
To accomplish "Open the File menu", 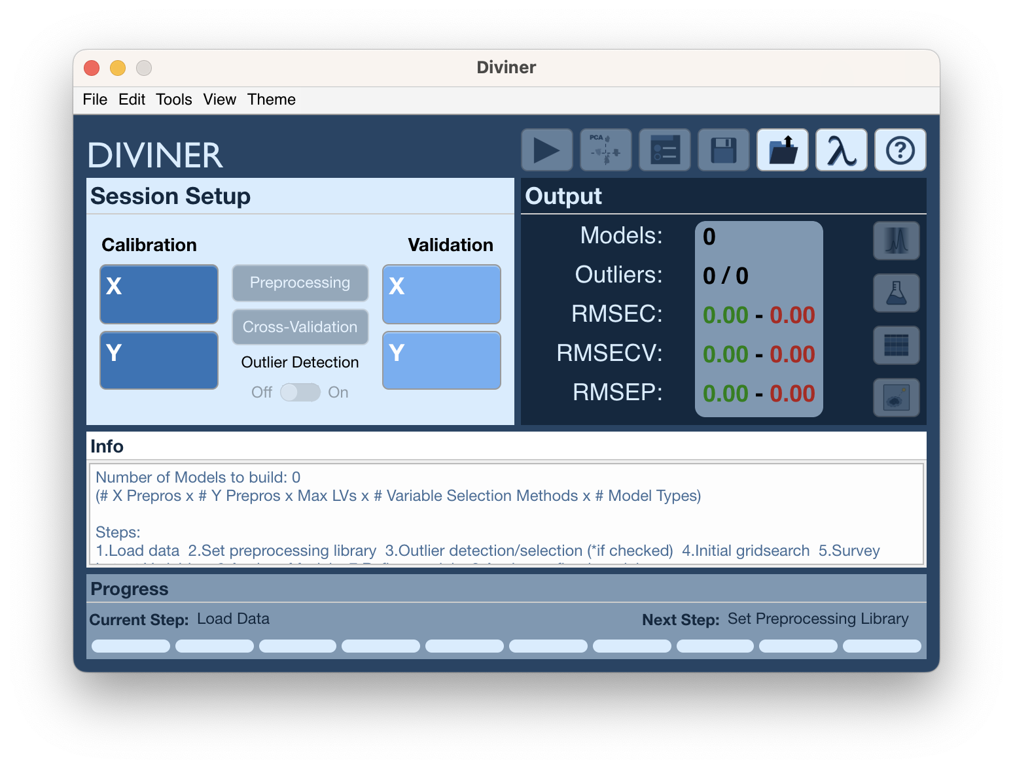I will (95, 99).
